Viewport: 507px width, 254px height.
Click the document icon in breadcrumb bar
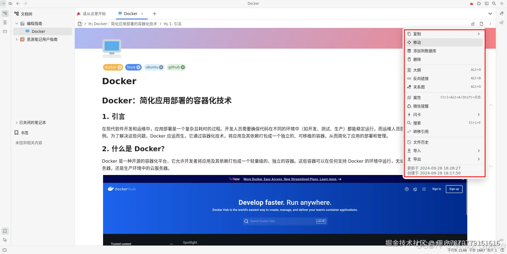[79, 24]
